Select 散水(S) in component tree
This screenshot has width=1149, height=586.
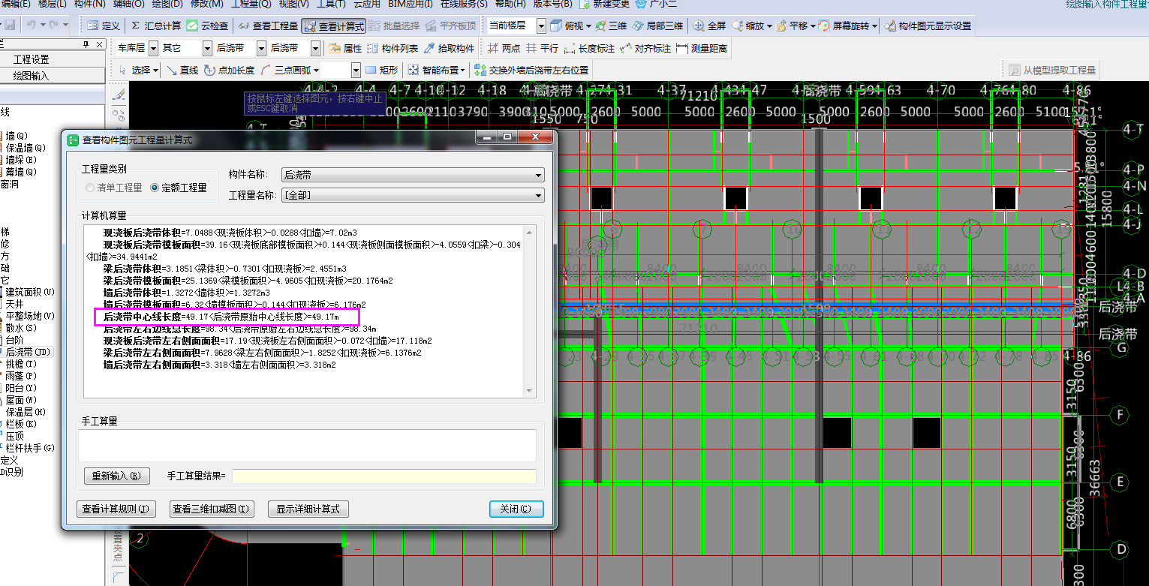(22, 328)
